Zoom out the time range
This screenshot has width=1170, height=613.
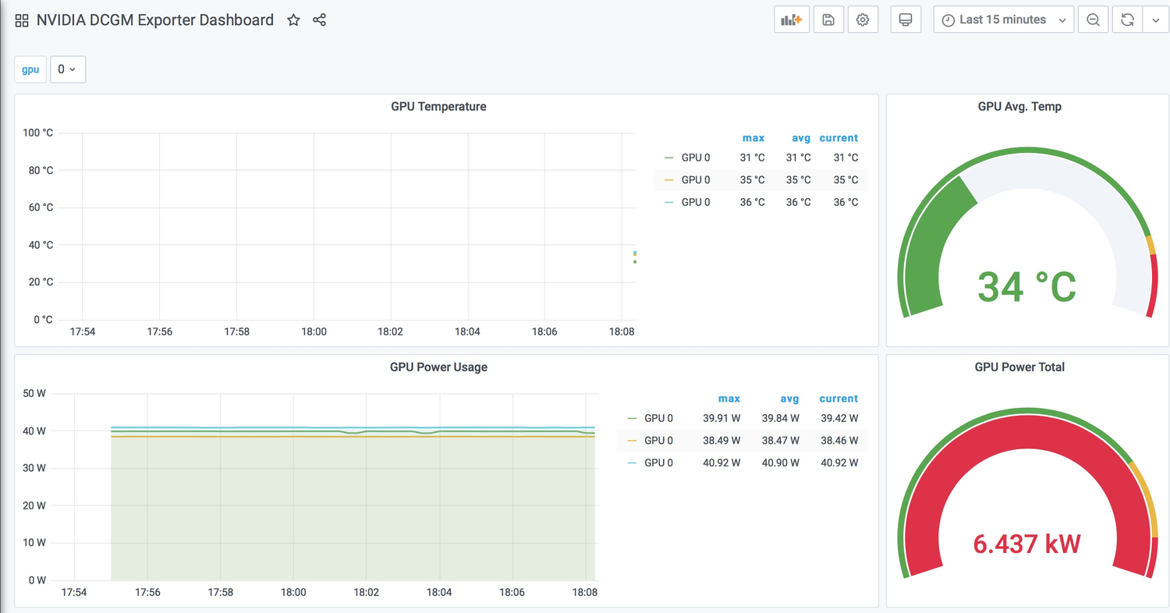1094,20
